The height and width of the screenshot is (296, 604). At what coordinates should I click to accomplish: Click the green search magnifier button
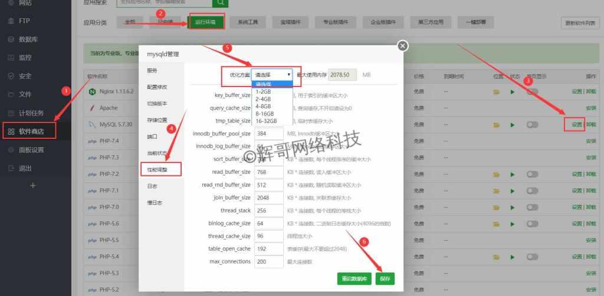tap(221, 2)
